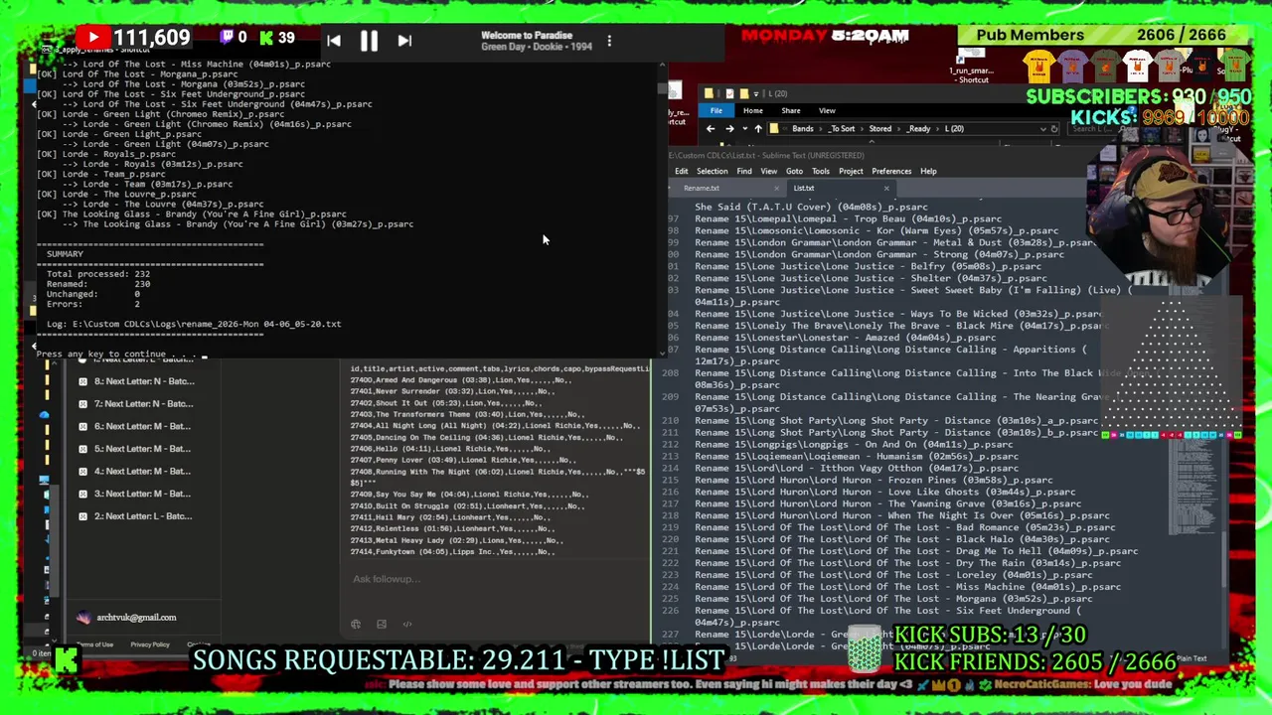Screen dimensions: 1272x715
Task: Go up one folder level in File Explorer
Action: [757, 129]
